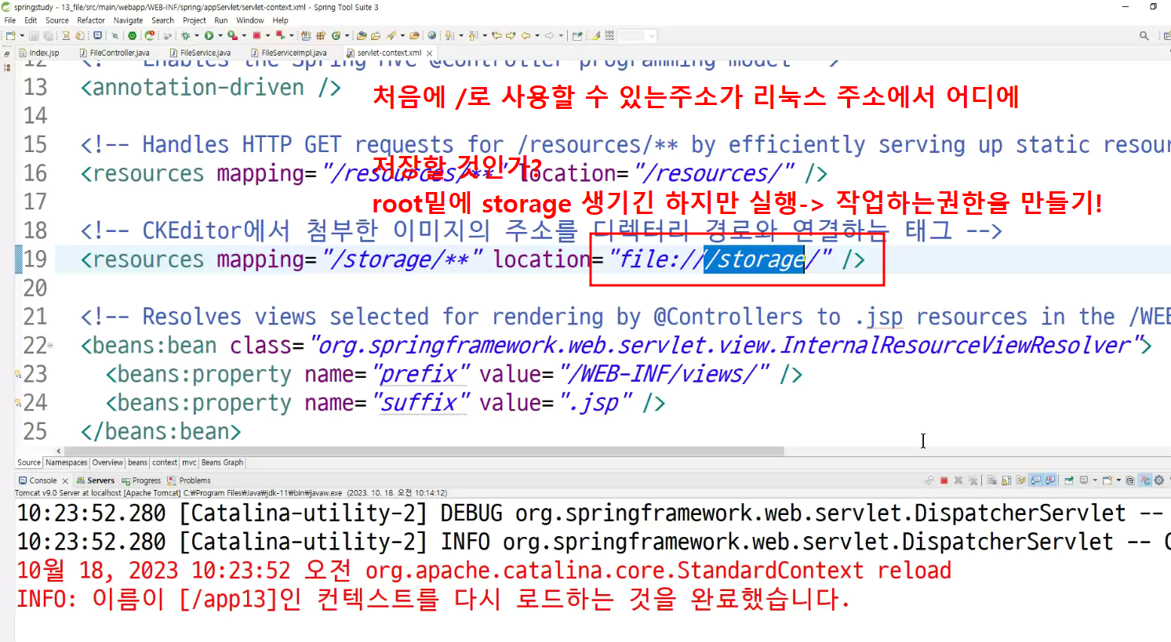
Task: Open the Refactor menu
Action: click(91, 20)
